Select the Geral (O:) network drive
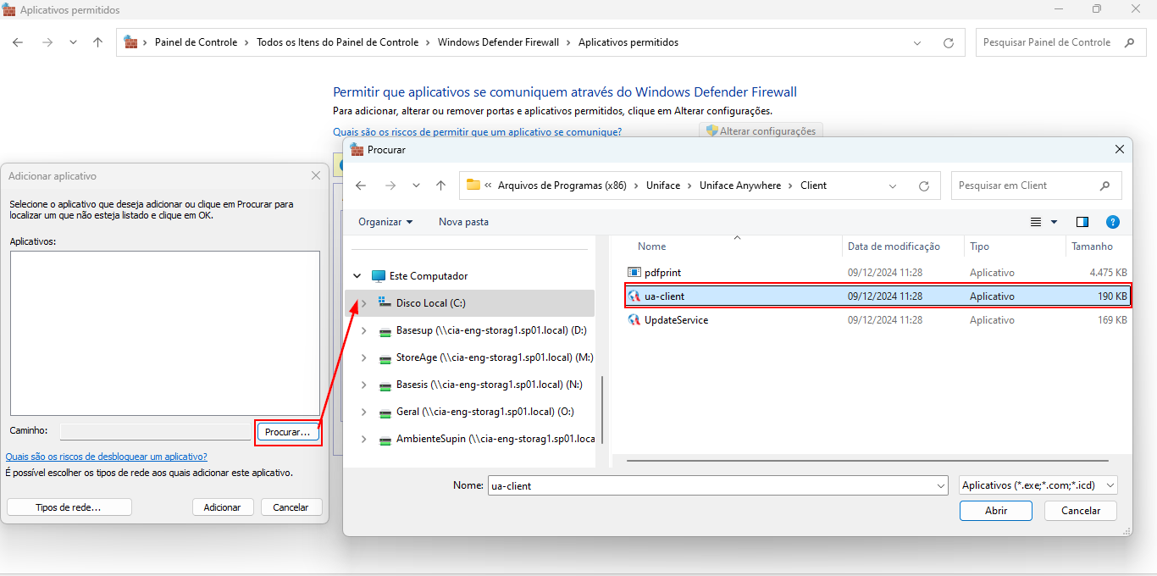This screenshot has height=576, width=1157. click(x=484, y=412)
